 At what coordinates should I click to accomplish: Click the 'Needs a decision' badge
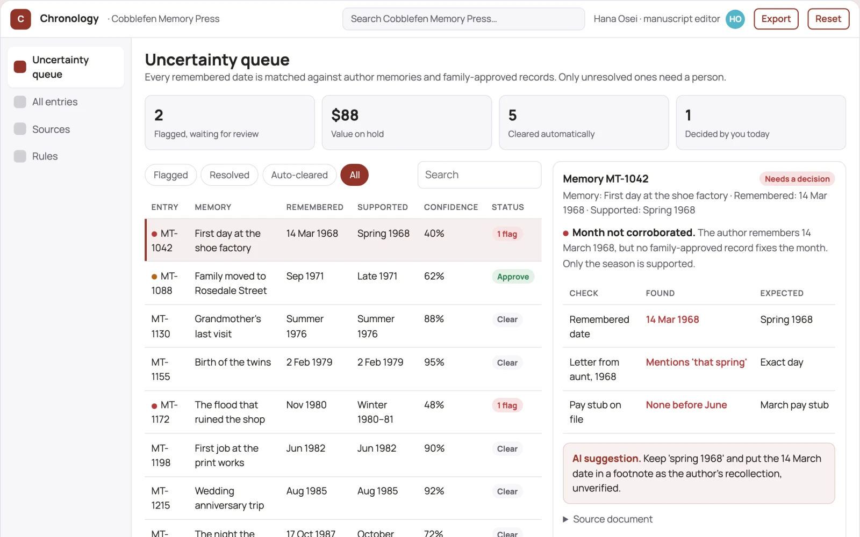point(797,179)
